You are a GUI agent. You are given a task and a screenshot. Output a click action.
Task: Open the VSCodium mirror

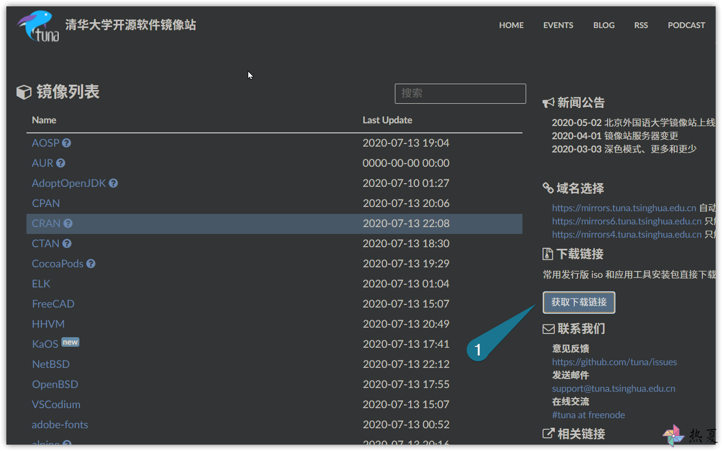click(56, 404)
